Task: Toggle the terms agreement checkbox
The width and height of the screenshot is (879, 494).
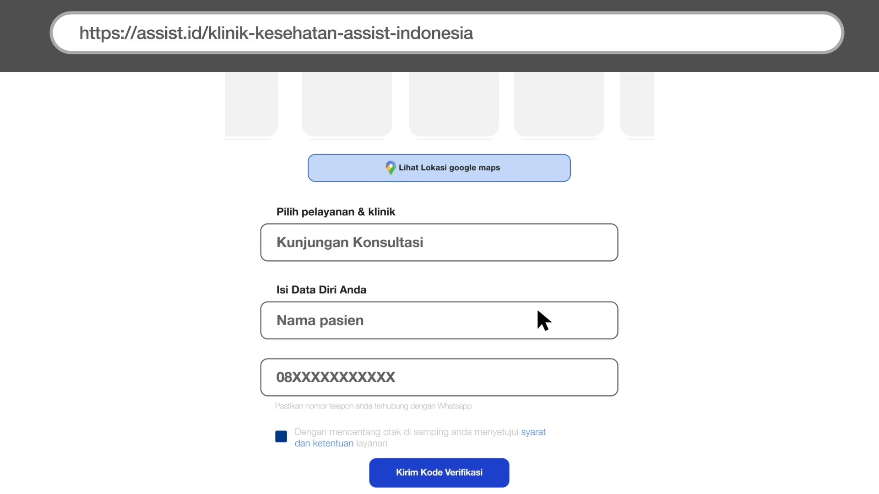Action: click(281, 436)
